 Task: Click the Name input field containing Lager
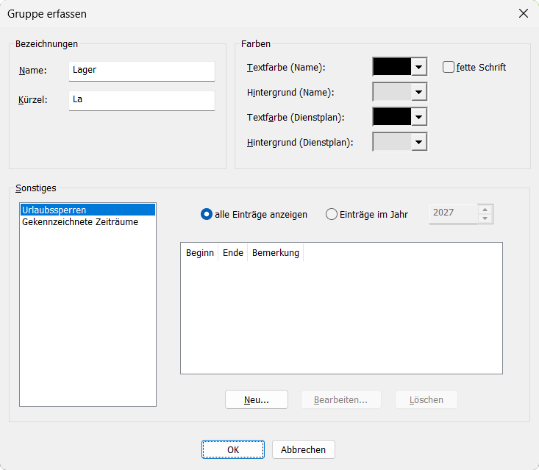[x=142, y=71]
